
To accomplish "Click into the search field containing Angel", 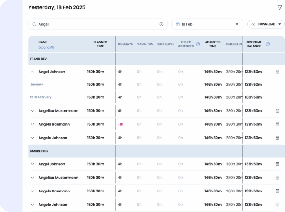I will [96, 24].
